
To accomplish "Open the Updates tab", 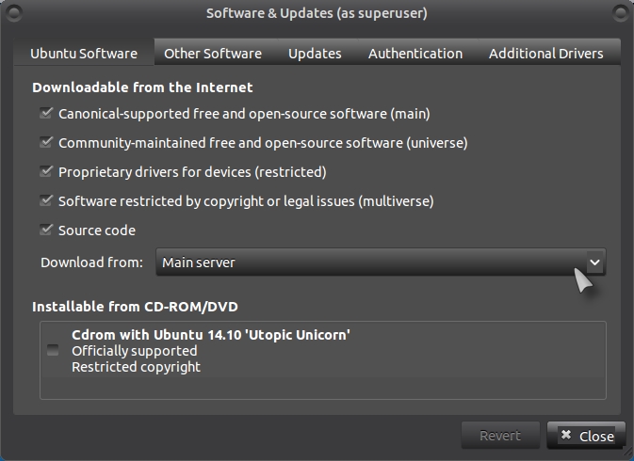I will pos(315,54).
